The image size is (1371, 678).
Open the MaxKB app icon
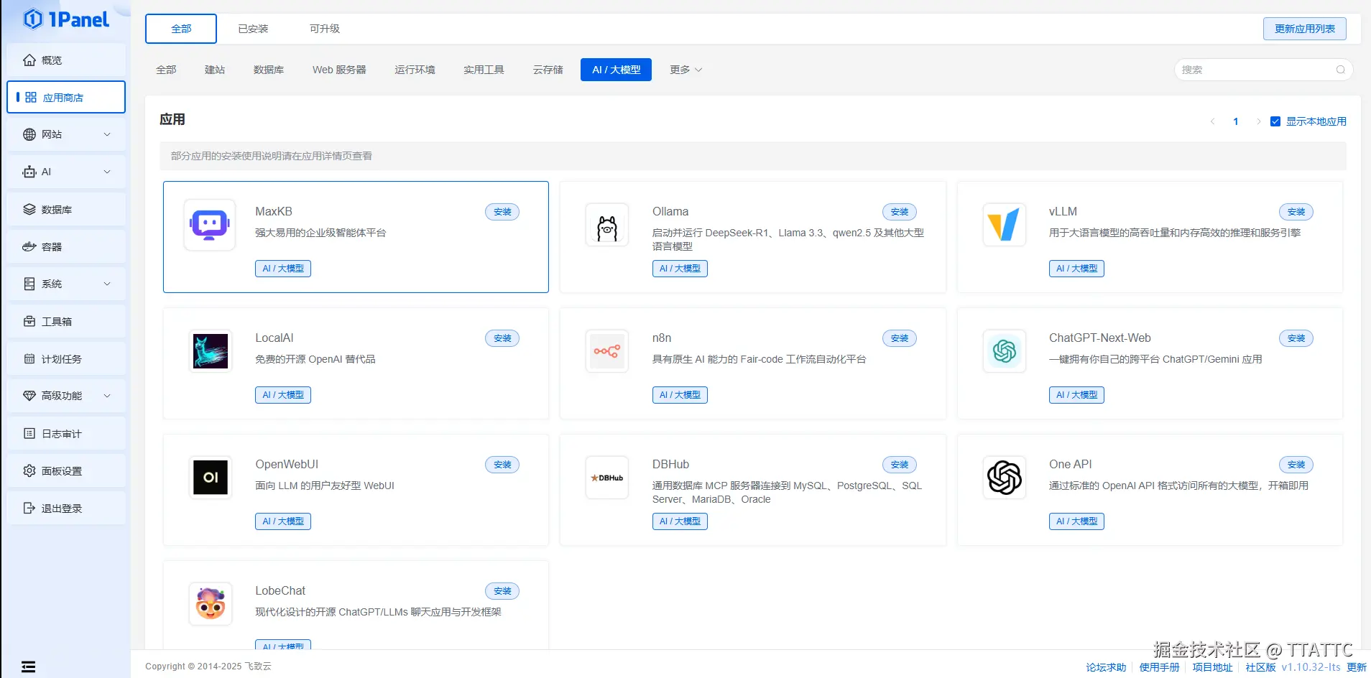(x=210, y=225)
